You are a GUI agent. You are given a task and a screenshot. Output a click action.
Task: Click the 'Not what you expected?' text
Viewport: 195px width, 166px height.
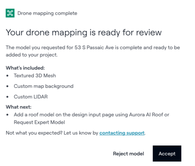point(34,133)
